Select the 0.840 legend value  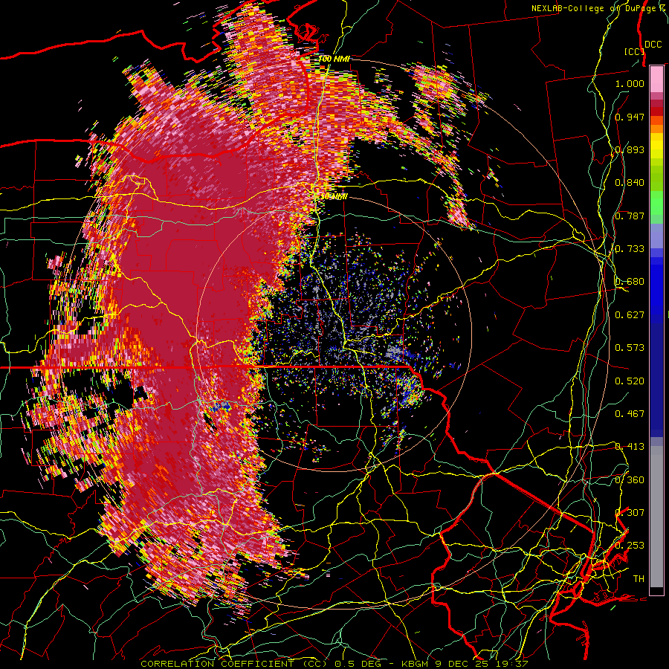tap(630, 183)
